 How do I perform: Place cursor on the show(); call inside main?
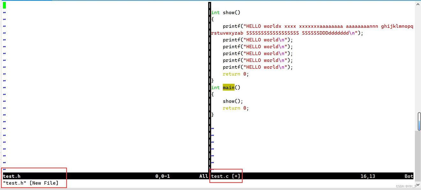[233, 101]
